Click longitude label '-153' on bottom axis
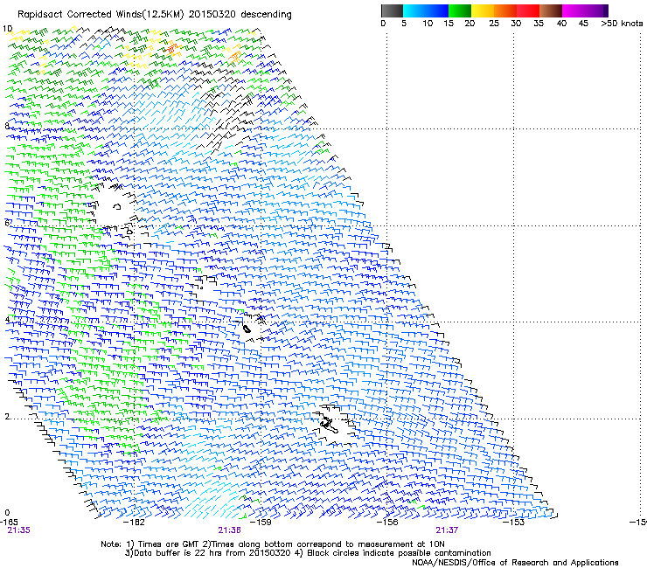647x568 pixels. pos(514,522)
